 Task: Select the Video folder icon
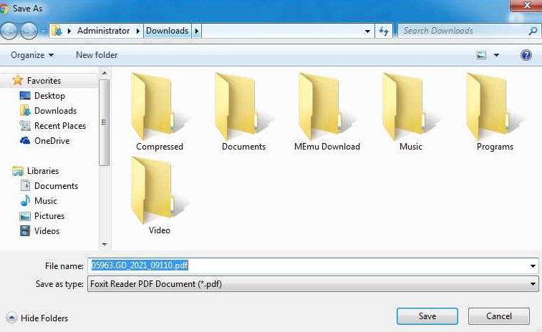tap(159, 192)
